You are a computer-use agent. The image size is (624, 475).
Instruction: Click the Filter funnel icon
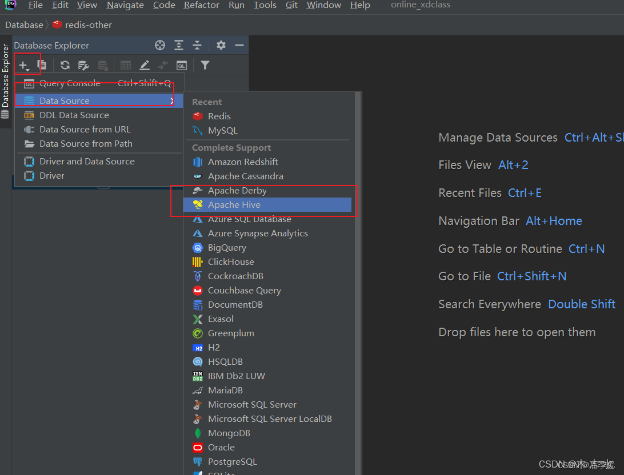(205, 65)
